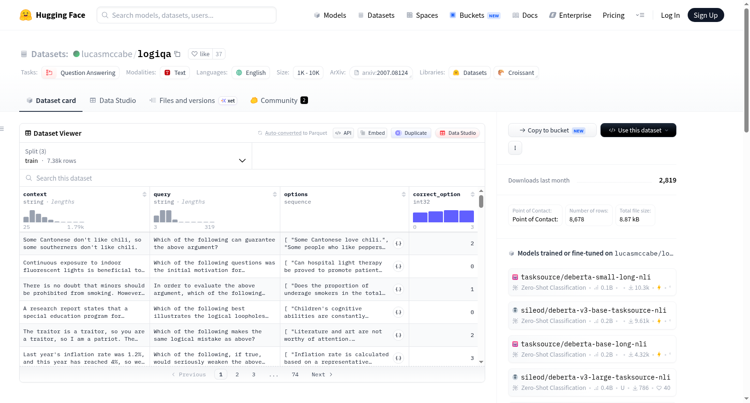
Task: Open the Community tab
Action: (x=279, y=100)
